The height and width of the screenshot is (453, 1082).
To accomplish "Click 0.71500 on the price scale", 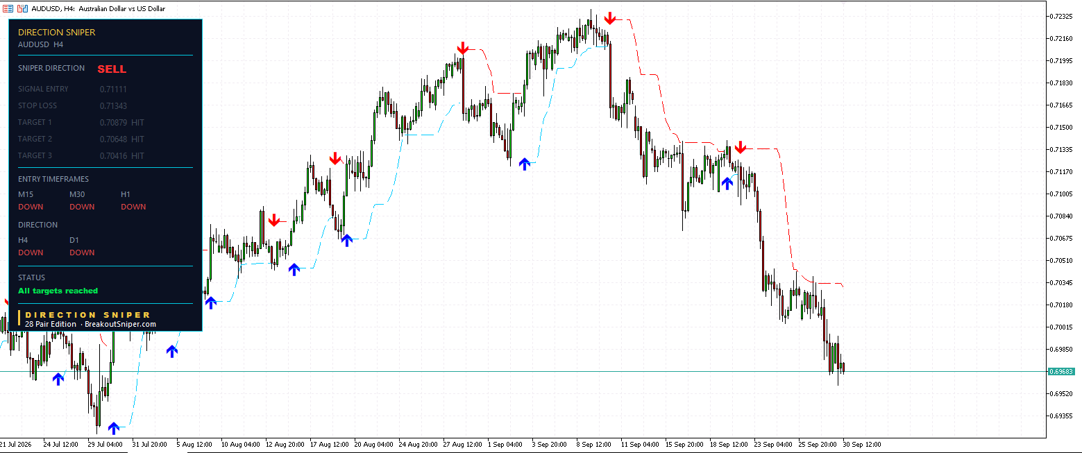I will (1063, 127).
